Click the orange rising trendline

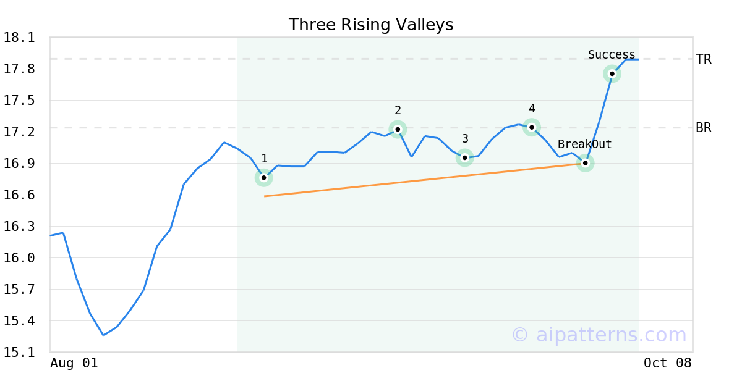click(x=420, y=180)
